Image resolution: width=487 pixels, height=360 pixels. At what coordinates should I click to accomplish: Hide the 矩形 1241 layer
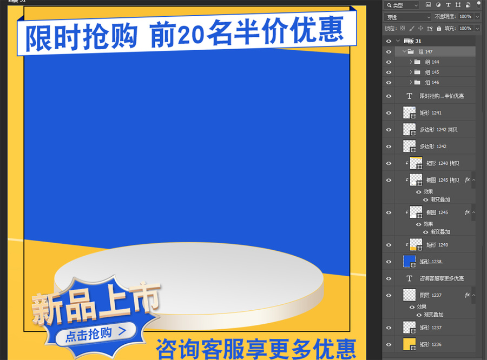coord(389,113)
